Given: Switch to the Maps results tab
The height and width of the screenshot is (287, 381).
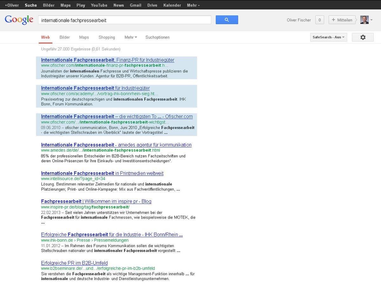Looking at the screenshot, I should (84, 37).
